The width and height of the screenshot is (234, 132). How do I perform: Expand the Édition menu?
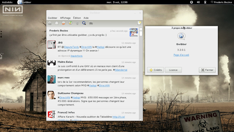pyautogui.click(x=77, y=18)
